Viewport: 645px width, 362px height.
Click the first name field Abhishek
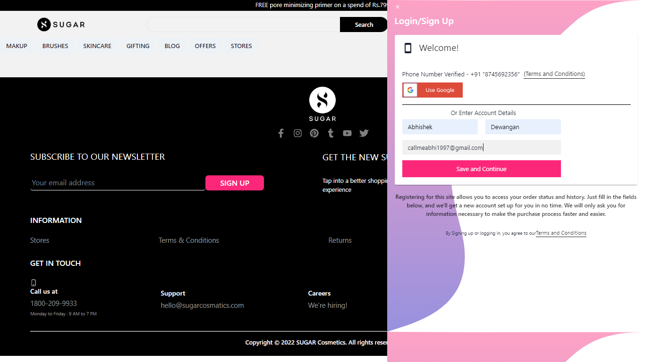click(440, 127)
